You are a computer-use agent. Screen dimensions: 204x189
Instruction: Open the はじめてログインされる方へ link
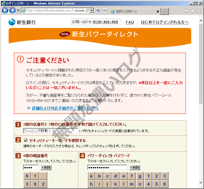point(165,22)
